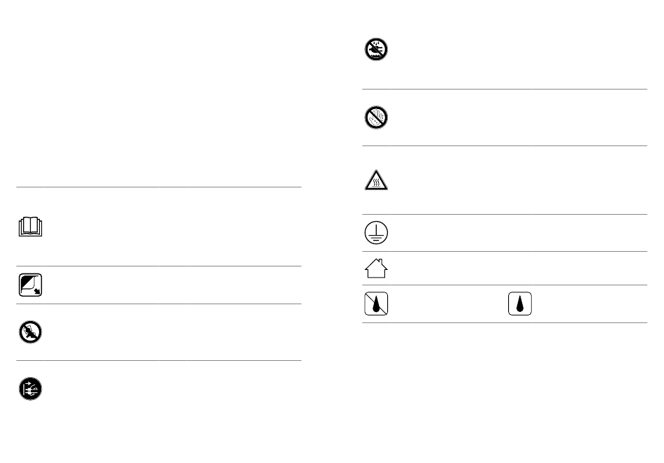Click the divider between hot surface and ground icons
Viewport: 664px width, 463px height.
[x=504, y=215]
